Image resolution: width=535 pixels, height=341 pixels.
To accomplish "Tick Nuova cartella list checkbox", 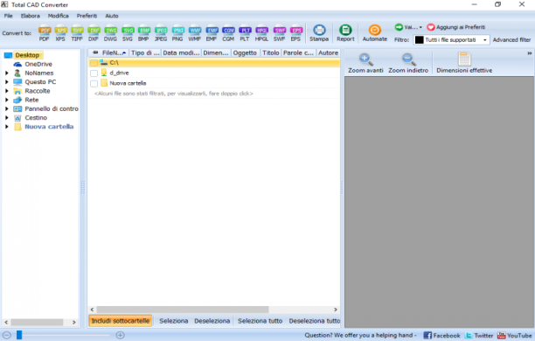I will point(94,83).
